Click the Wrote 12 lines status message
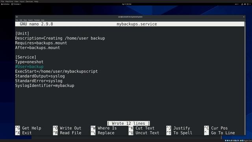 click(128, 123)
